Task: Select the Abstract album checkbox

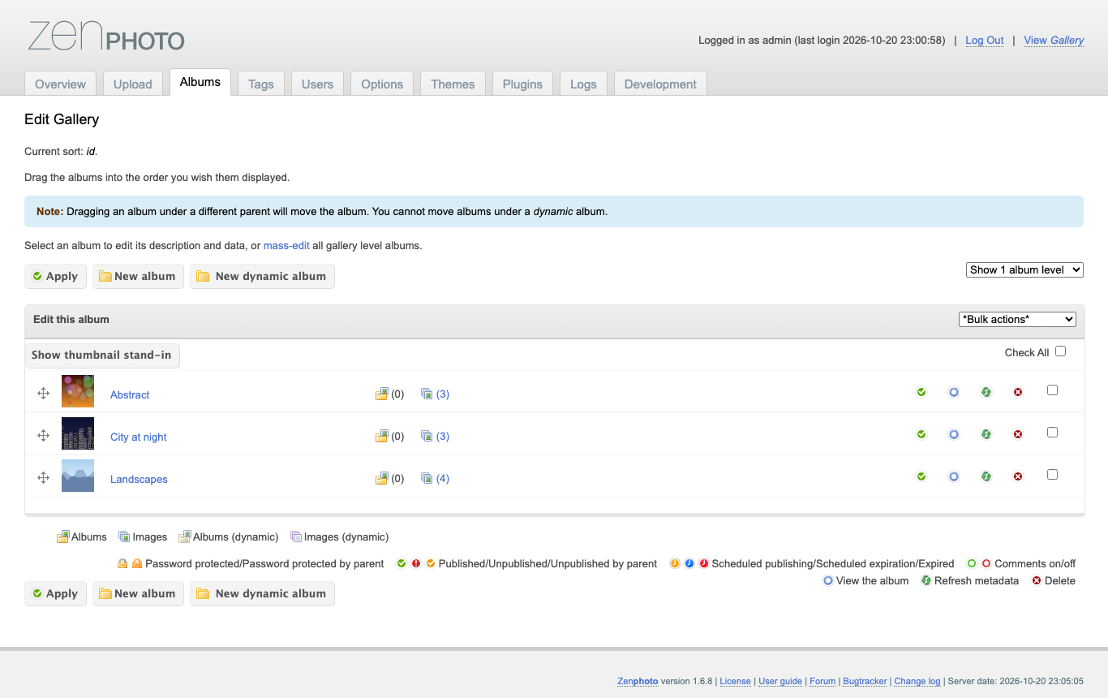Action: coord(1052,390)
